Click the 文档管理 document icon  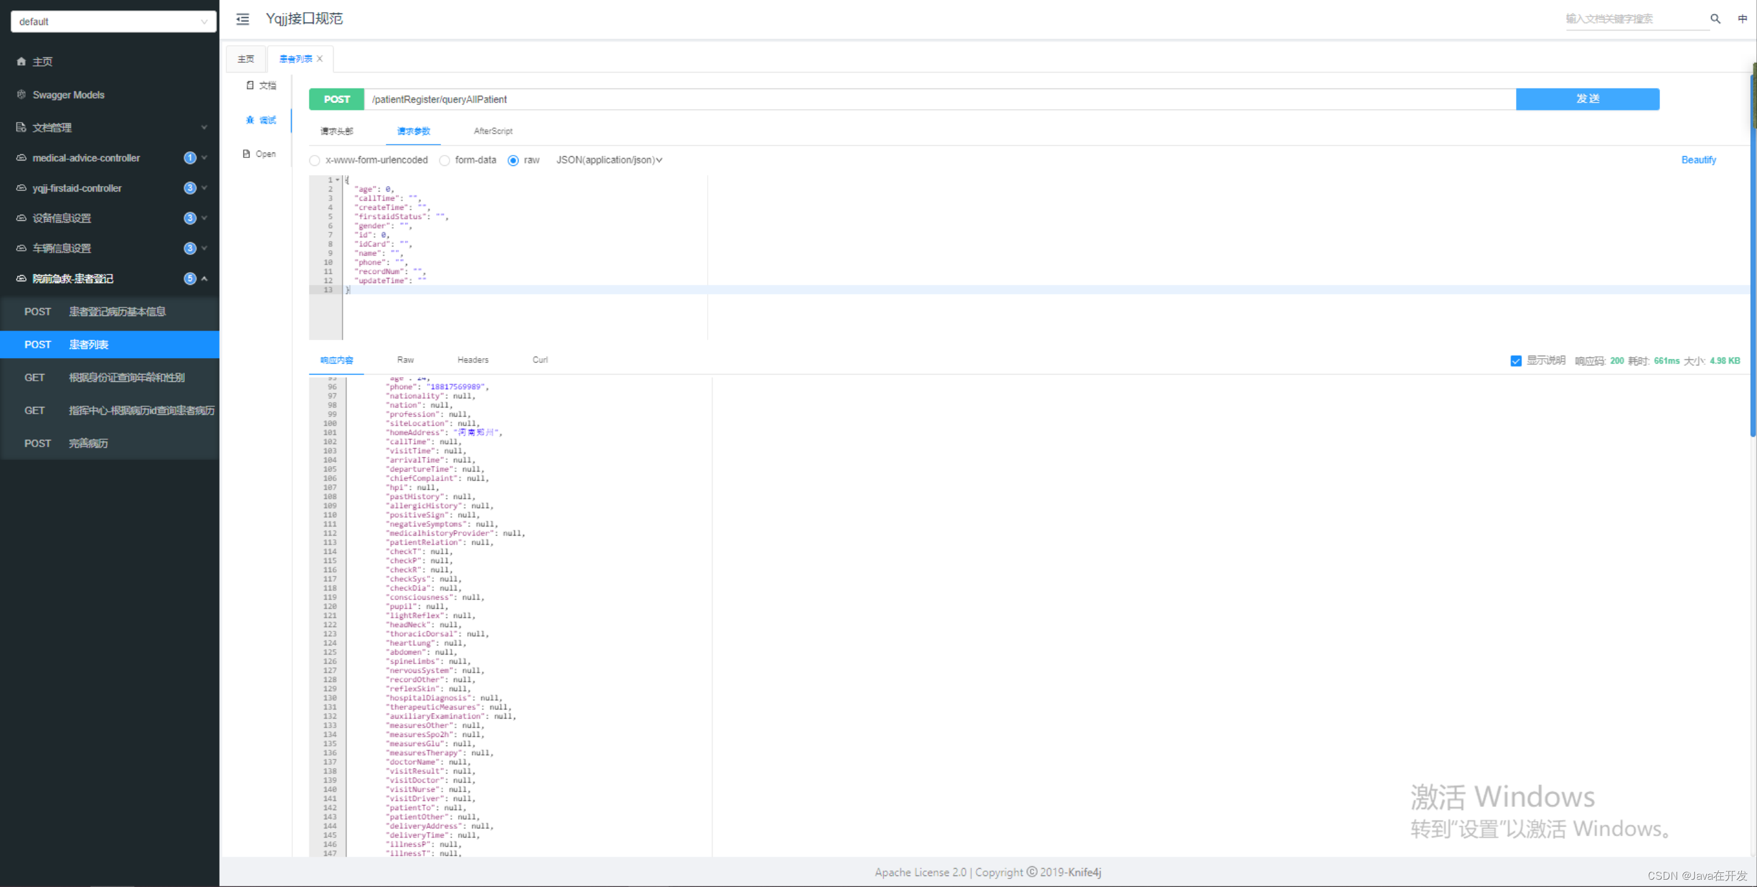[21, 127]
